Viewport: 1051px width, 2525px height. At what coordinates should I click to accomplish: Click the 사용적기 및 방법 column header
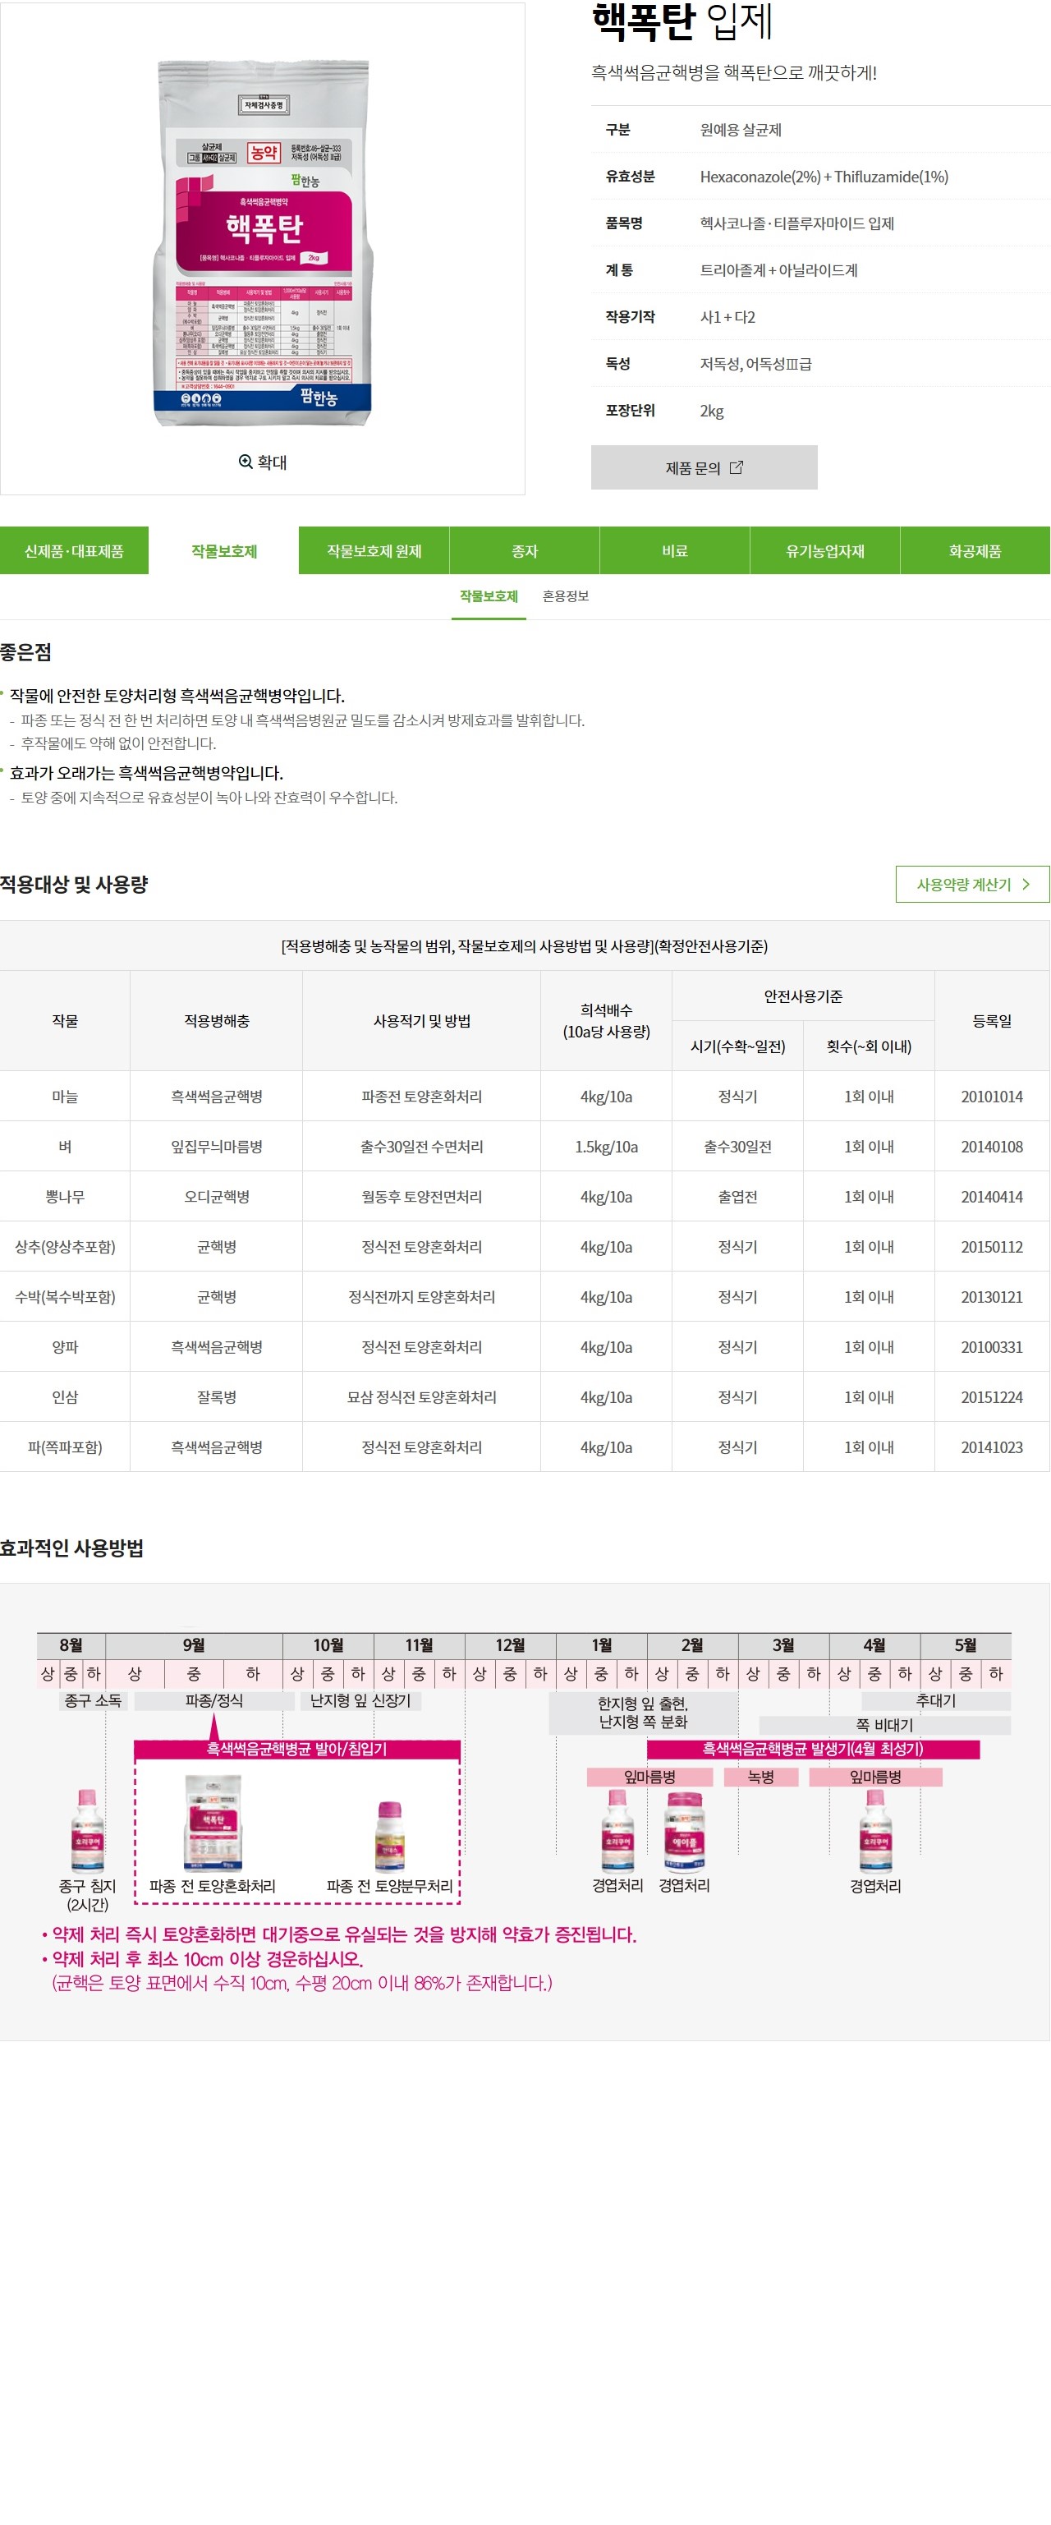421,1020
